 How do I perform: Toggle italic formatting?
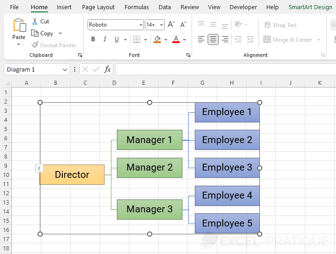(105, 39)
